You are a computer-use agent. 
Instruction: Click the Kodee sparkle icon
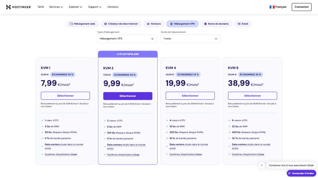[290, 173]
